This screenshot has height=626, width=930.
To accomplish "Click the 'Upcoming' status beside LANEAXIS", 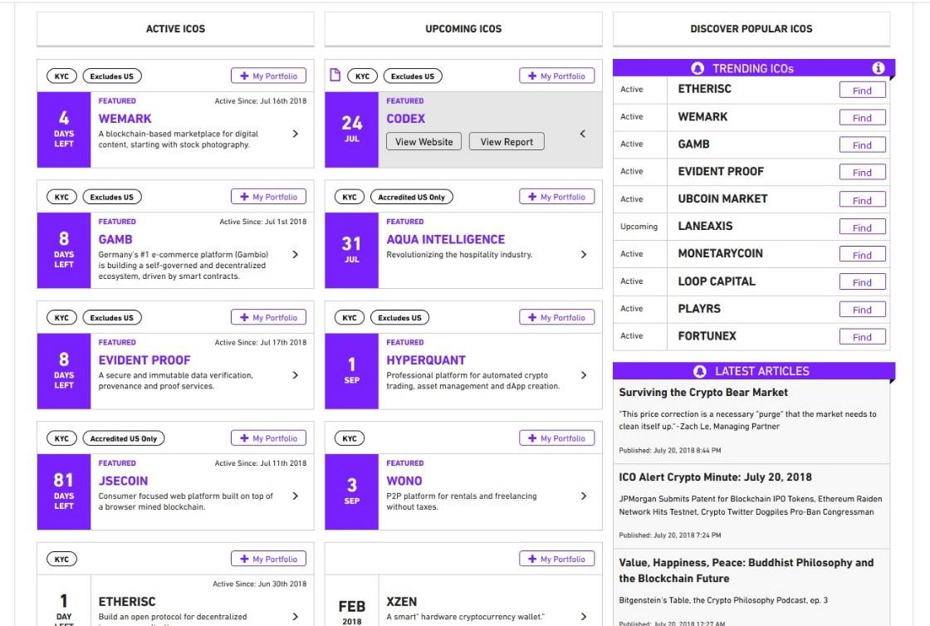I will click(639, 227).
